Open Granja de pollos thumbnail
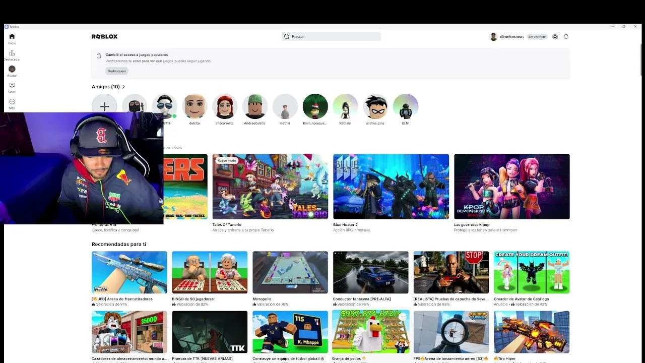 371,332
